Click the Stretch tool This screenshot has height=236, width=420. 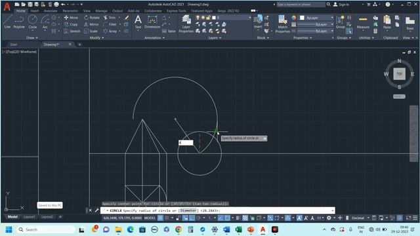click(72, 31)
